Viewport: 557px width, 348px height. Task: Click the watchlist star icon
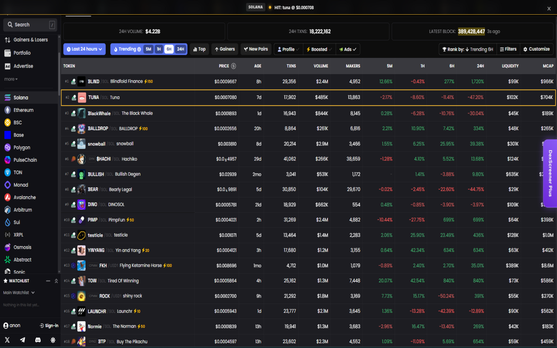tap(6, 281)
